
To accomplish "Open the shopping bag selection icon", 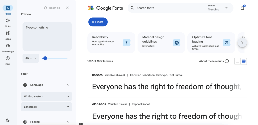I will (x=242, y=8).
